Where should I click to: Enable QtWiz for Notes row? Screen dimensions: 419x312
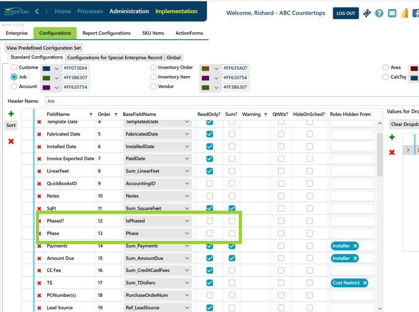pyautogui.click(x=281, y=196)
